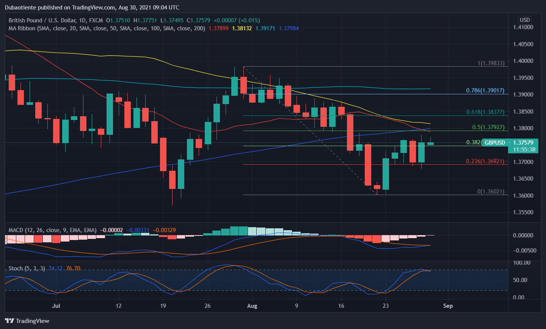Image resolution: width=546 pixels, height=329 pixels.
Task: Click the Stoch %K value 74.12
Action: click(x=55, y=268)
